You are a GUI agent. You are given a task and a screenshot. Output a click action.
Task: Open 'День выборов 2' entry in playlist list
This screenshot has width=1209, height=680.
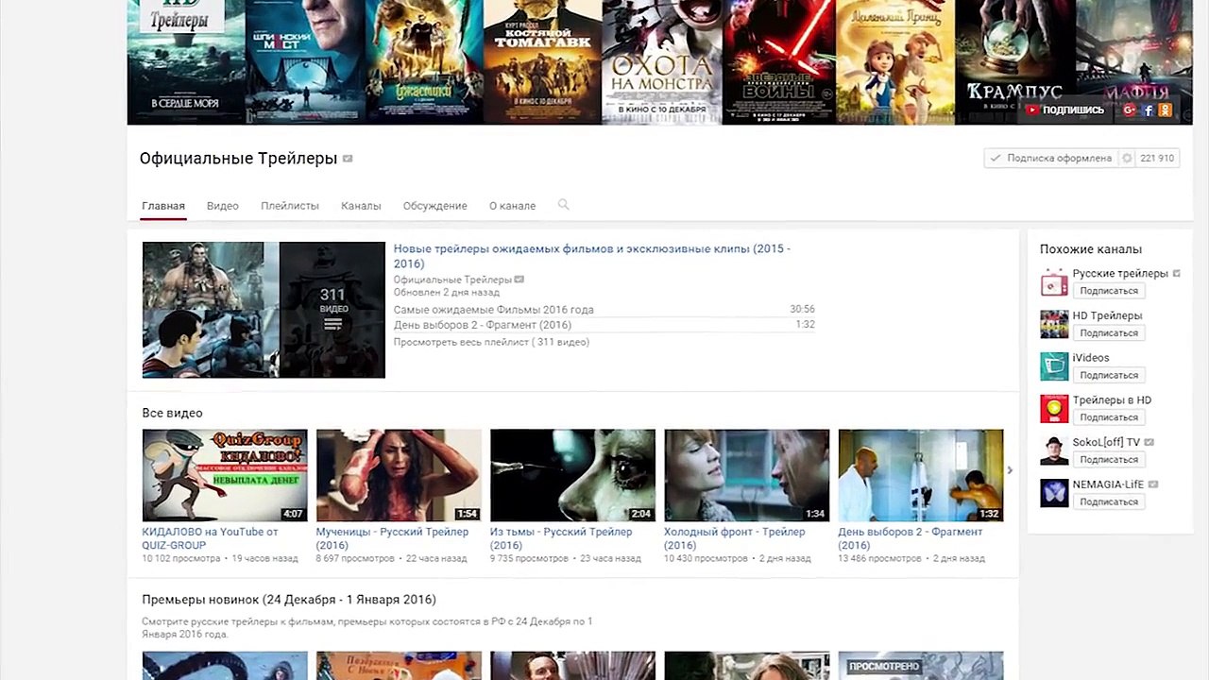[483, 325]
